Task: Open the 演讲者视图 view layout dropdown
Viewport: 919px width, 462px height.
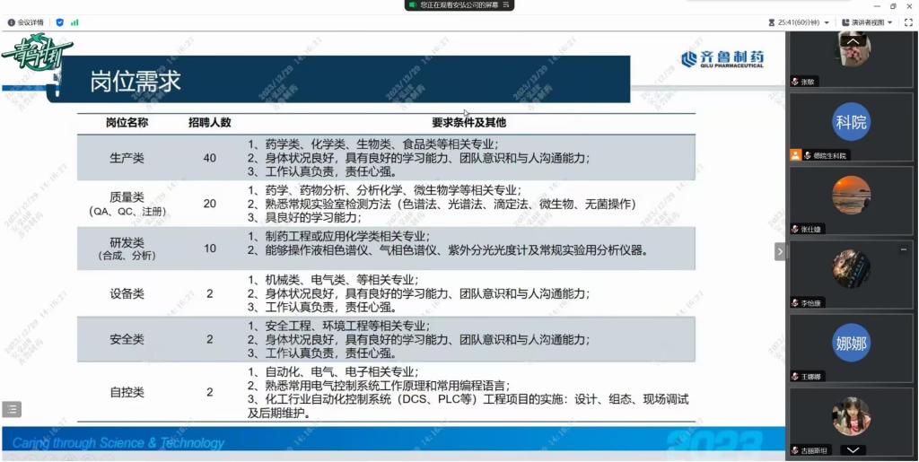Action: [x=867, y=22]
